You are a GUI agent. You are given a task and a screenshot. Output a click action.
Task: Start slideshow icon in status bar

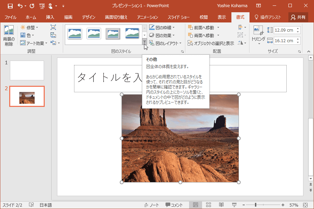click(234, 205)
